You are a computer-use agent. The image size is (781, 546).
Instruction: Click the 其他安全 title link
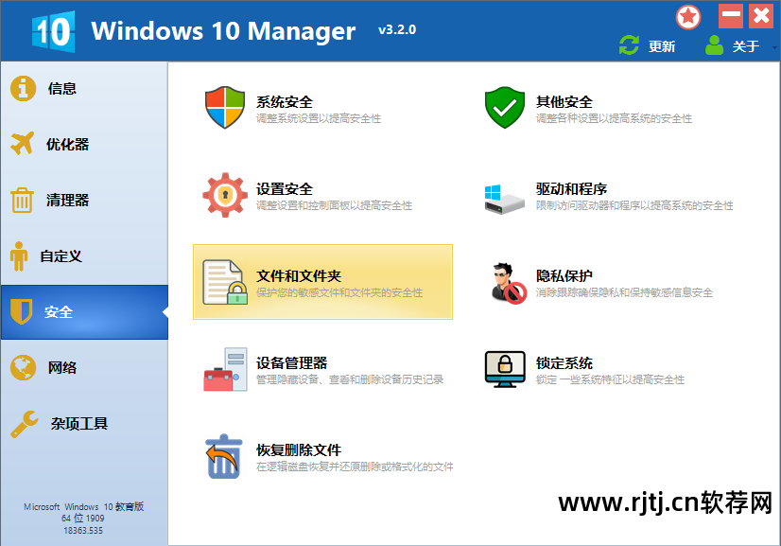pos(564,102)
